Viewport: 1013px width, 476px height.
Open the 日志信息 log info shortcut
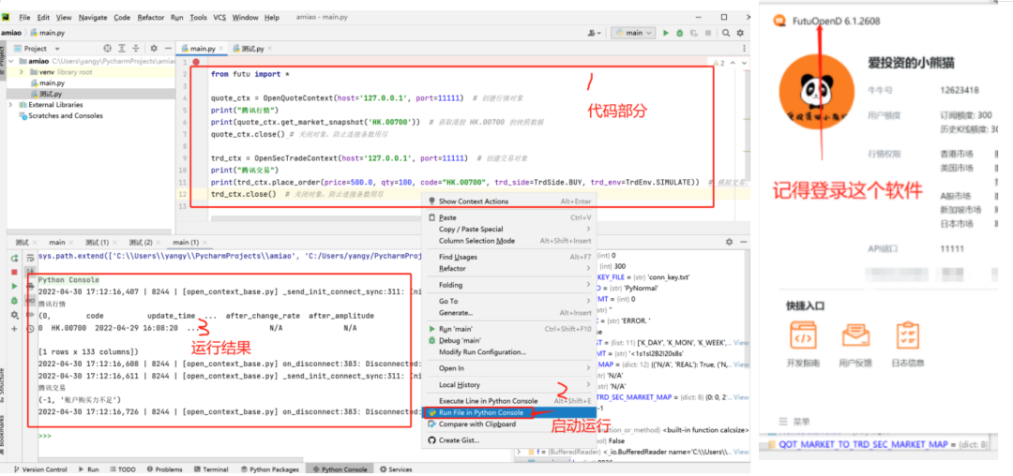point(908,346)
